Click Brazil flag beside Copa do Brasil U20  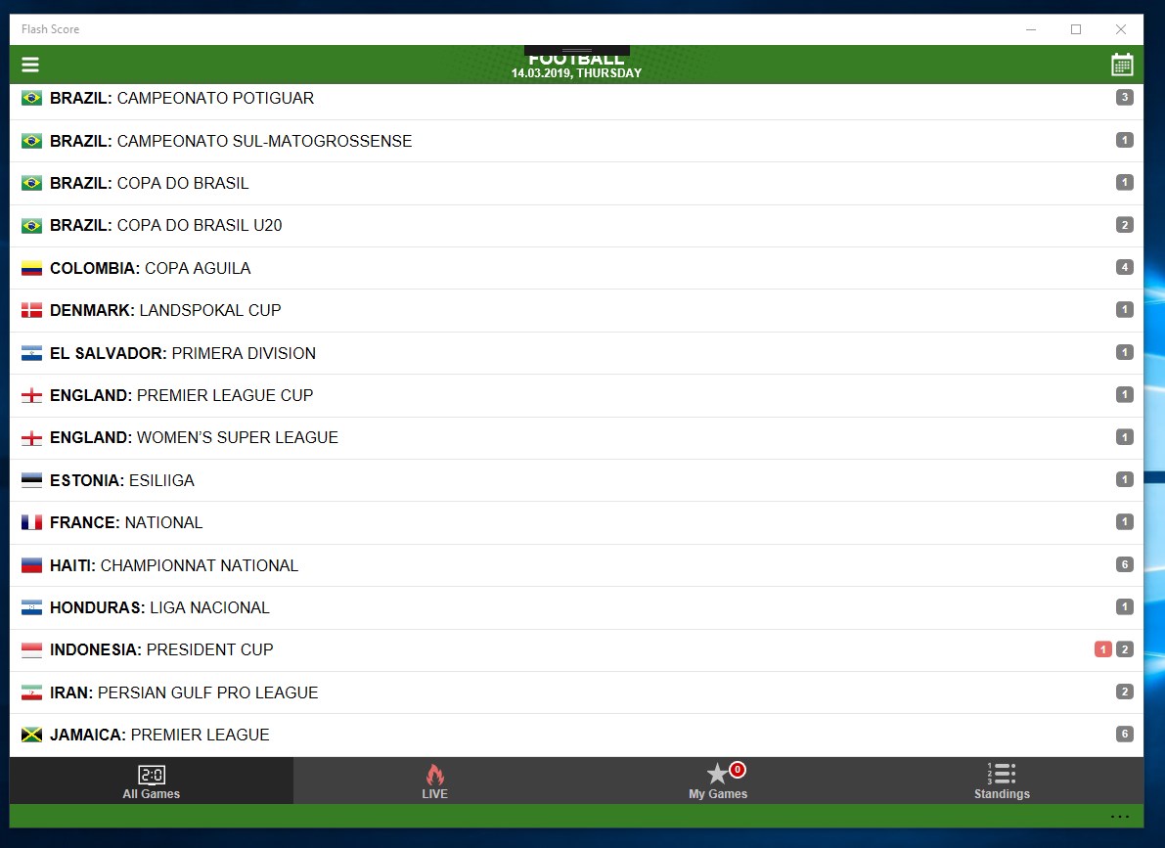point(31,225)
